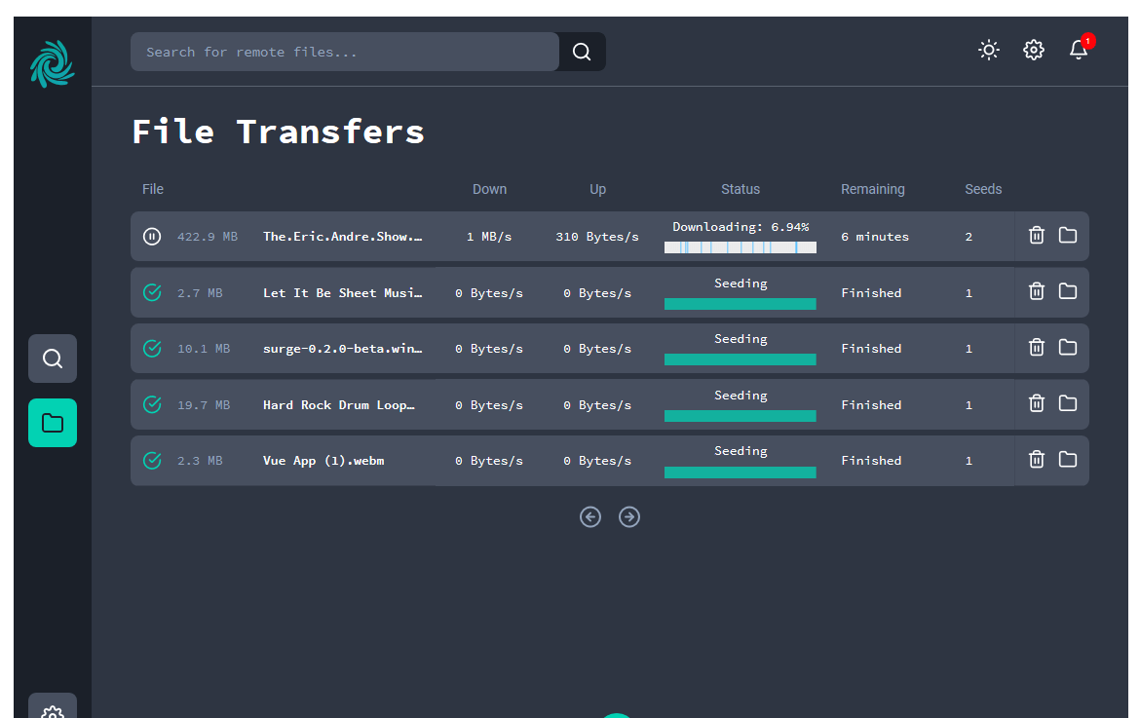Click Vue App seeding progress bar
The image size is (1140, 718).
tap(741, 472)
